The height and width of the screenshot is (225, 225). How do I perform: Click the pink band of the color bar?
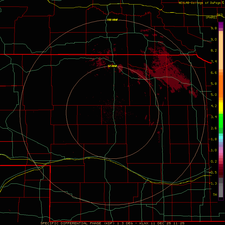coord(221,151)
